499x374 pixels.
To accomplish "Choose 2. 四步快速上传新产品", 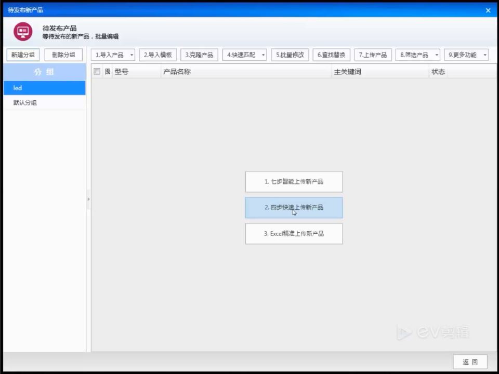I will point(294,208).
